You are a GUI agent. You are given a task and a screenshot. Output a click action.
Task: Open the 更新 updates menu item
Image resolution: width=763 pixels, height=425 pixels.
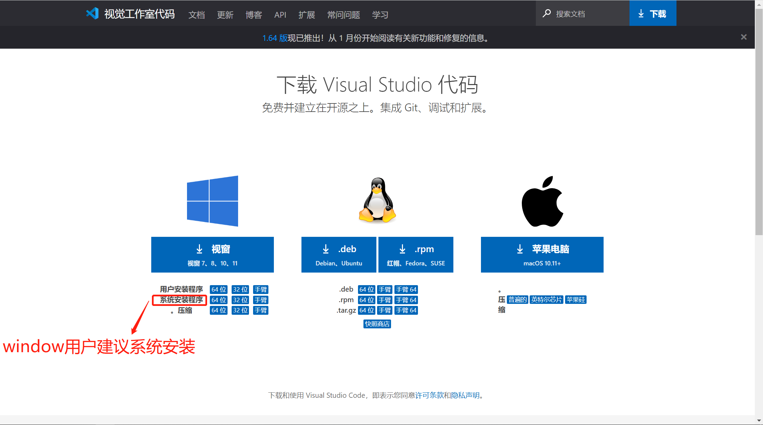point(225,15)
